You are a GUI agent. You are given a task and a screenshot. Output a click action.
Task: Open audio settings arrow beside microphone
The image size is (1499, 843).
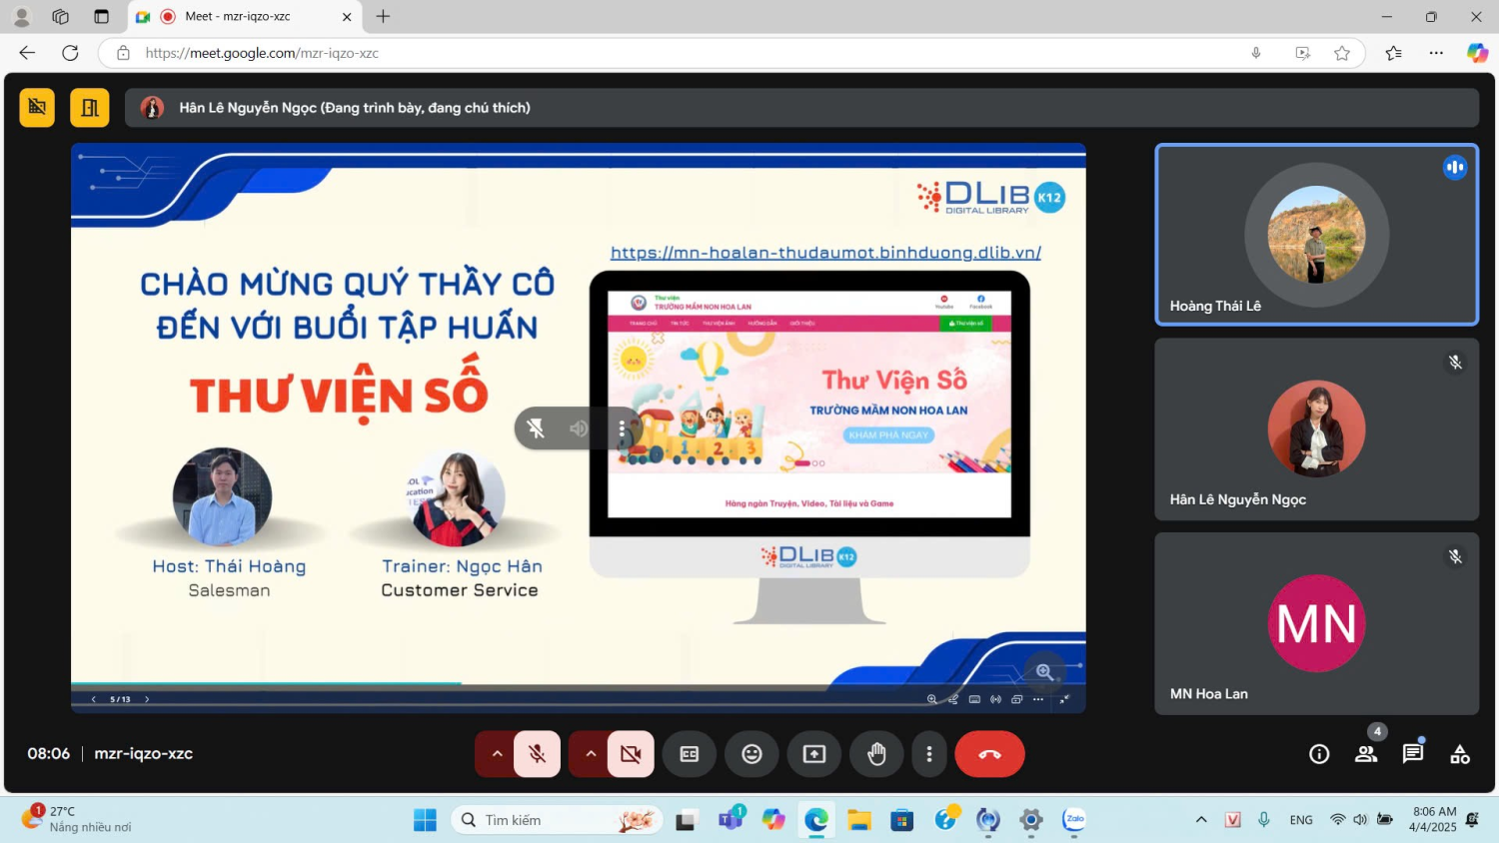(x=497, y=754)
